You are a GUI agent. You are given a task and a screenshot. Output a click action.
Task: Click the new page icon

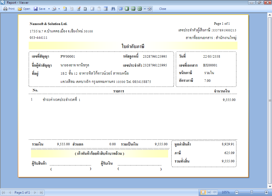click(x=65, y=9)
